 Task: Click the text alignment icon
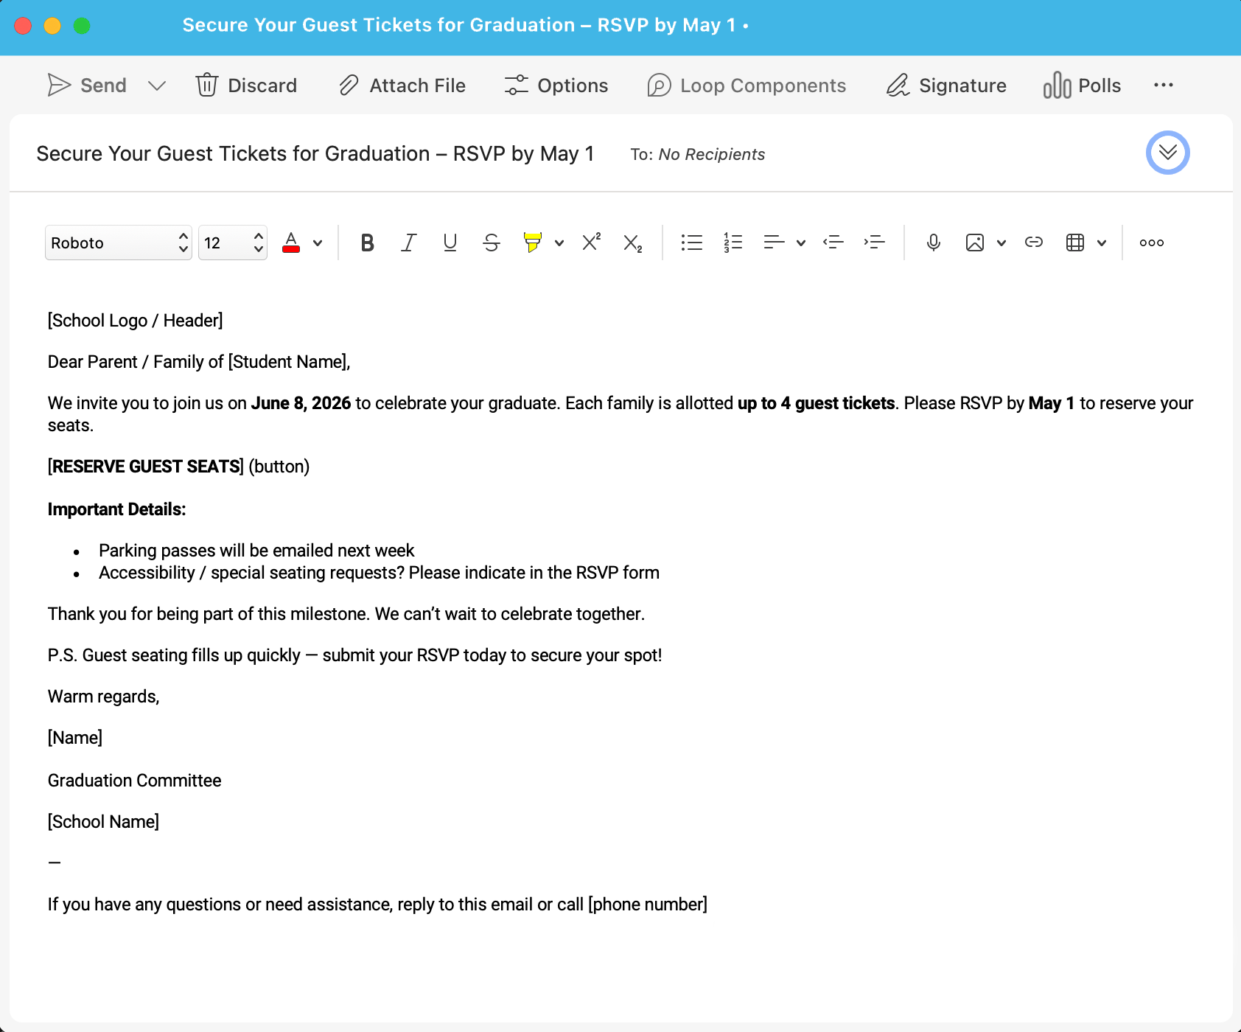tap(774, 243)
